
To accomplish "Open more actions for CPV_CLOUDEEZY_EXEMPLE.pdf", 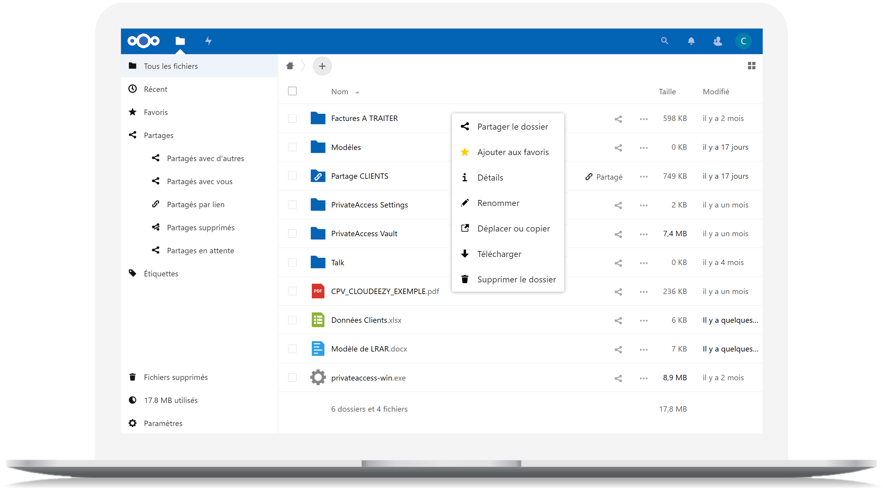I will pos(643,292).
